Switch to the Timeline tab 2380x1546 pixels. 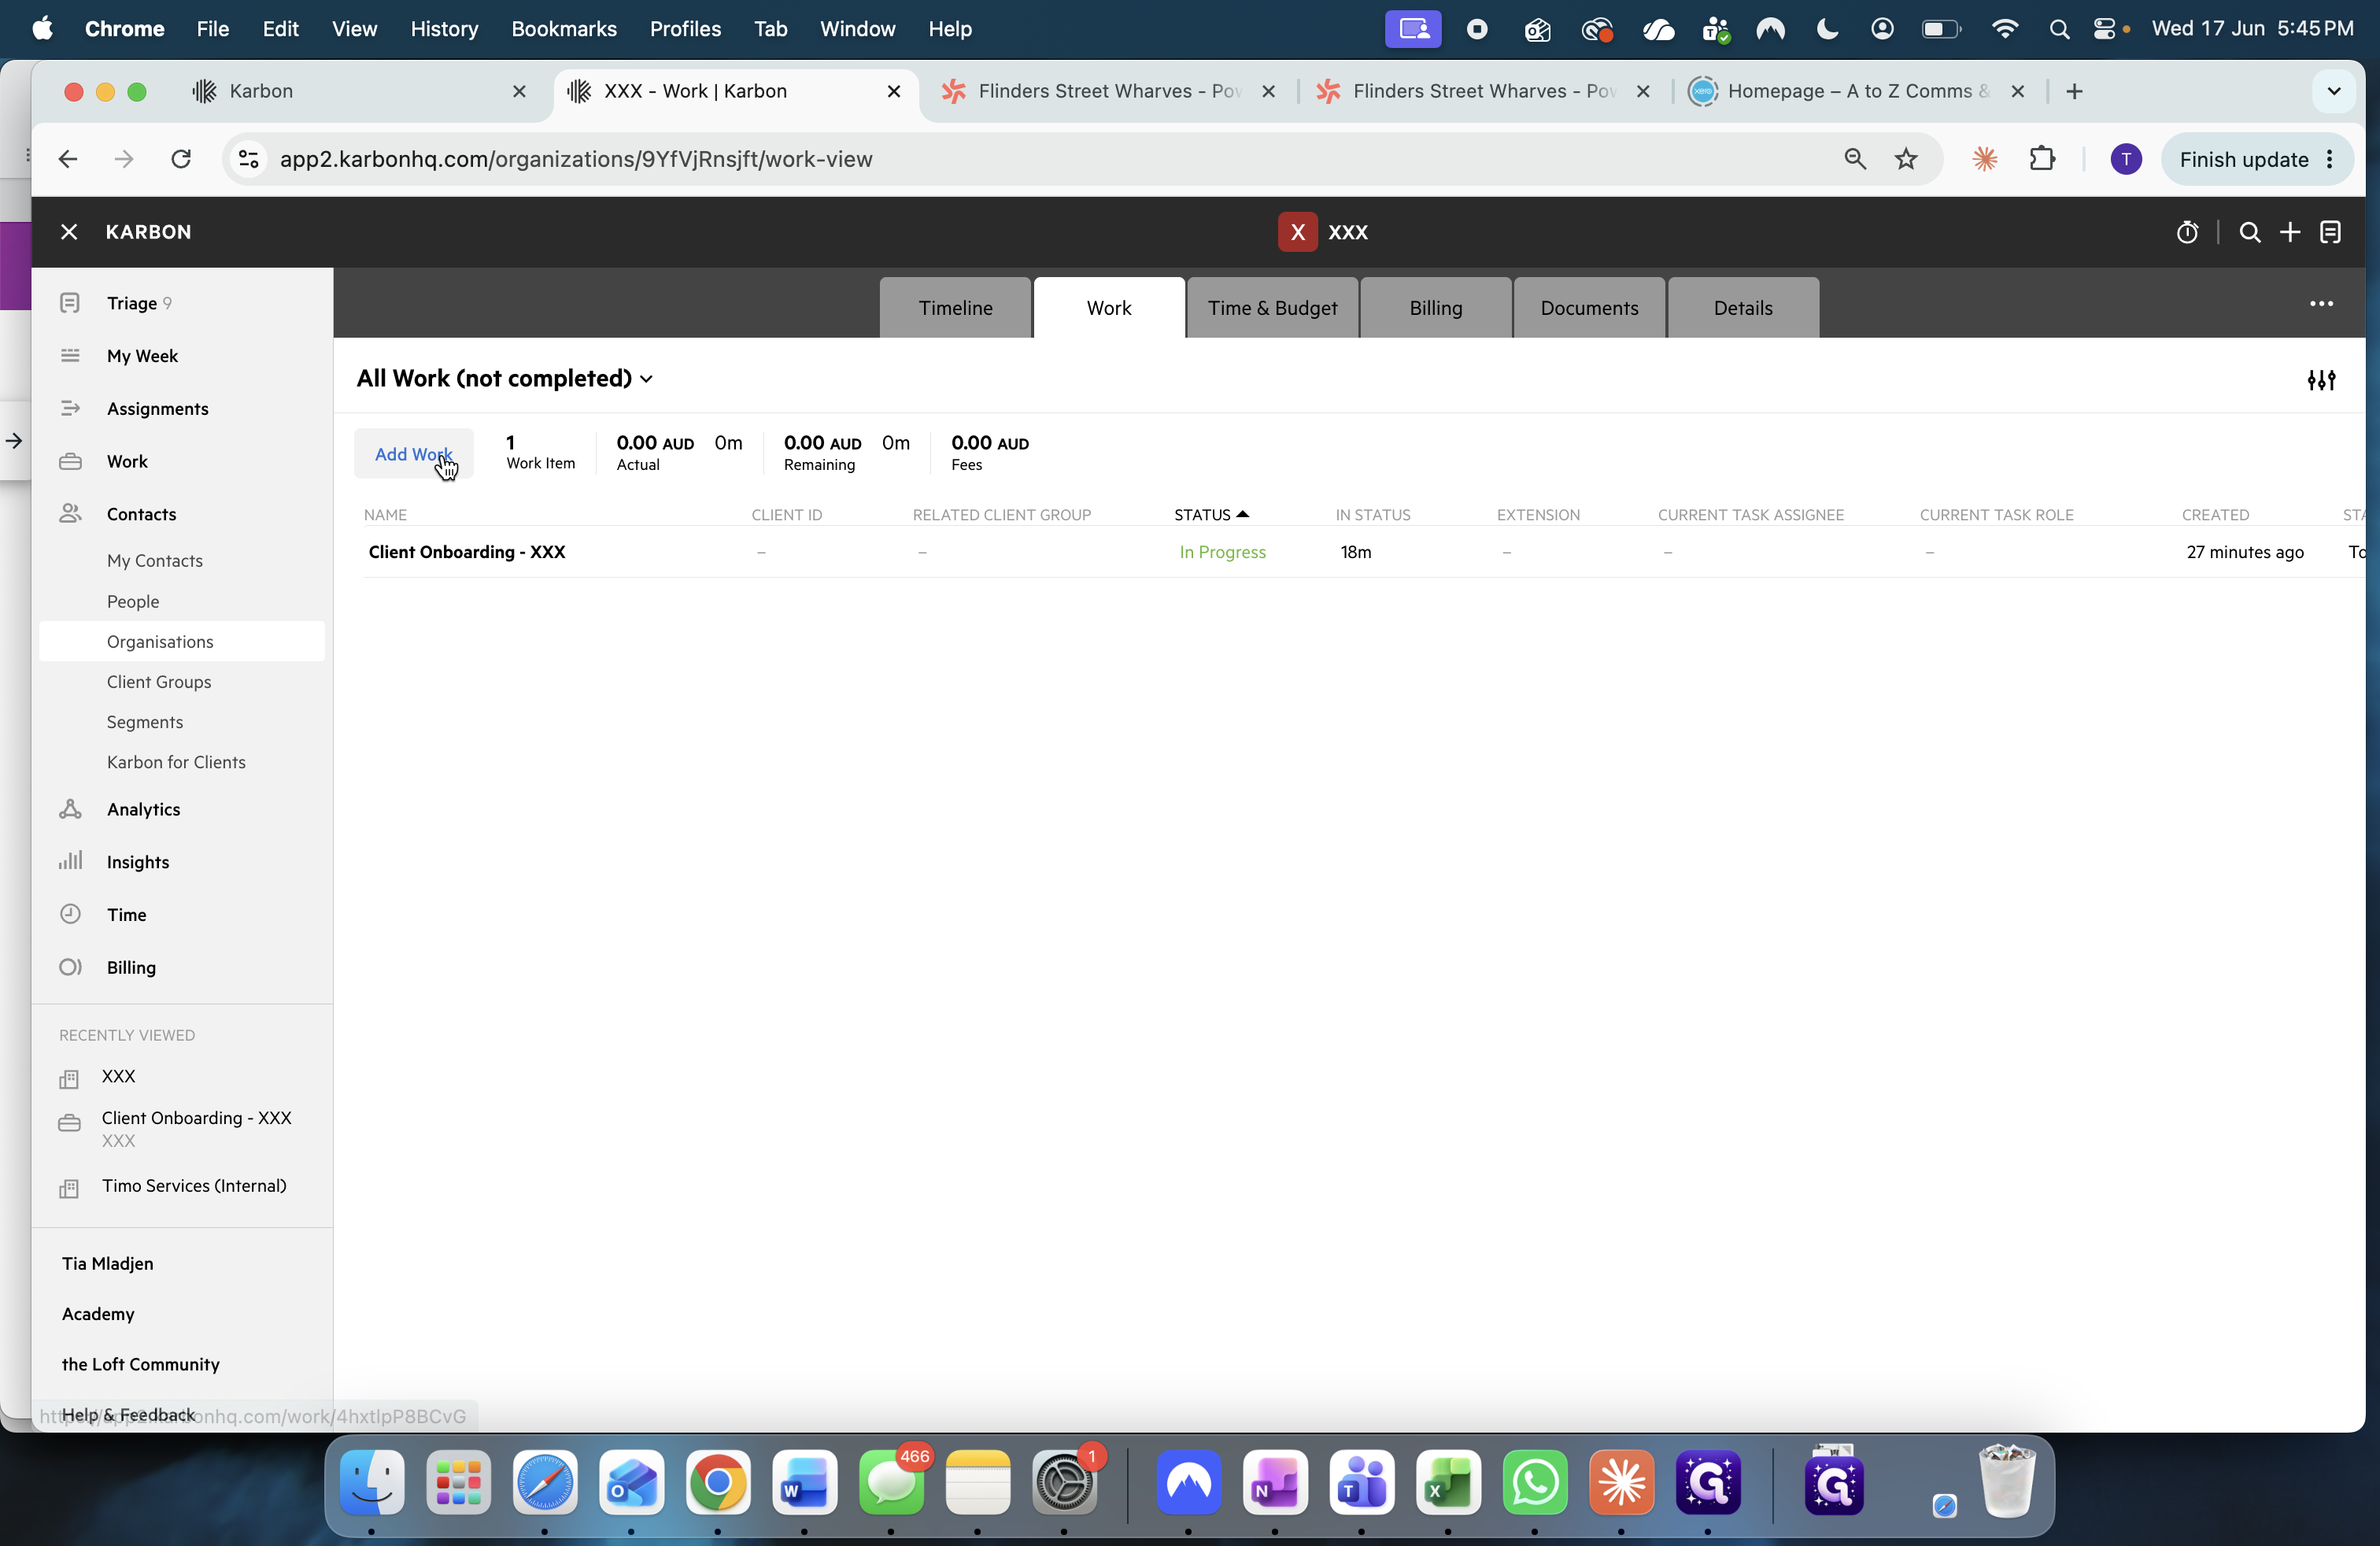click(956, 308)
